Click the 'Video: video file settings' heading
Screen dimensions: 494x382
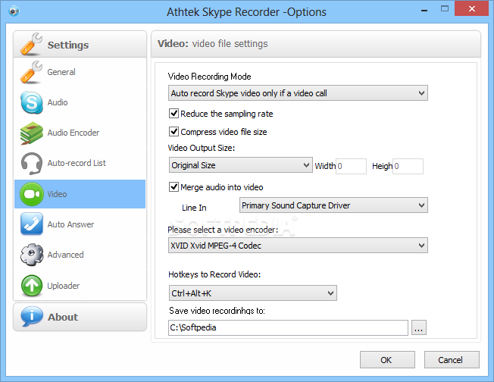point(213,43)
